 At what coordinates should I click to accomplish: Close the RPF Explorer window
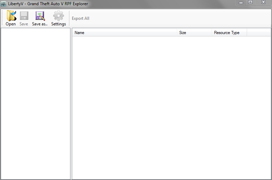click(263, 2)
